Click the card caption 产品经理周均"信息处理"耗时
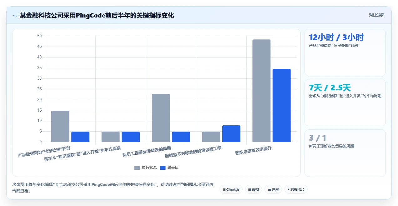 tap(333, 46)
